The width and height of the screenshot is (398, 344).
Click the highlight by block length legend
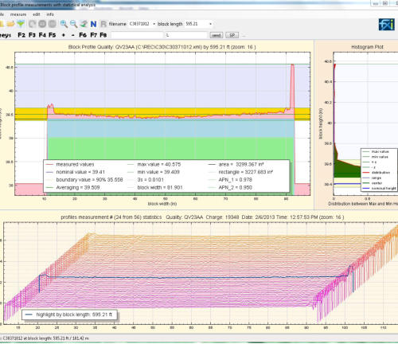point(69,315)
